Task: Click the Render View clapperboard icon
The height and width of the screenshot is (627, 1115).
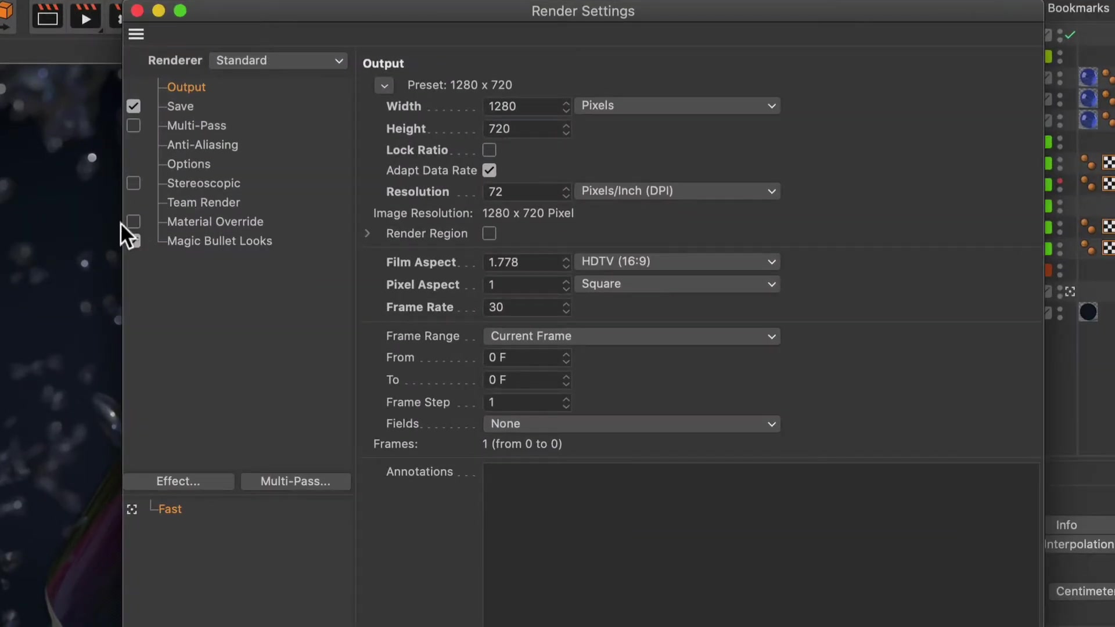Action: tap(46, 16)
